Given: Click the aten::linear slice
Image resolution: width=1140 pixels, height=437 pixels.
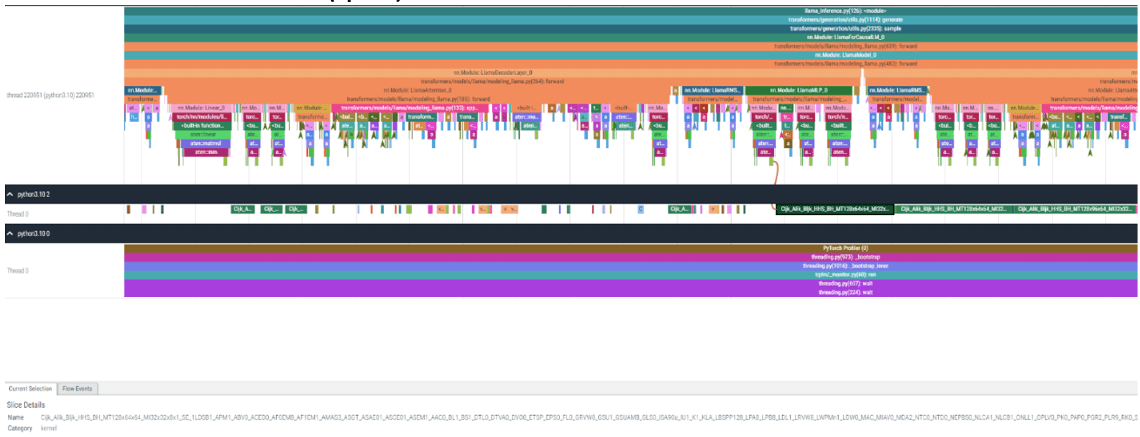Looking at the screenshot, I should tap(203, 134).
